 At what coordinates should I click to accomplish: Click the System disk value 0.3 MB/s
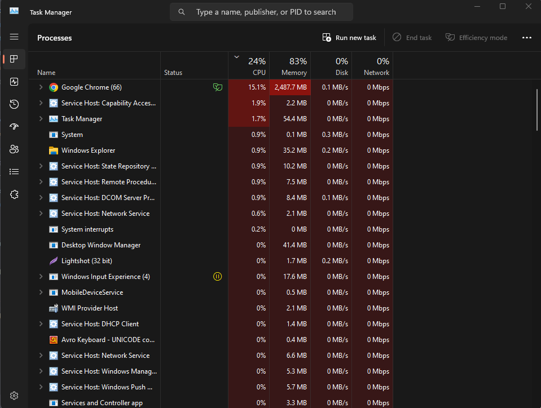[x=335, y=135]
